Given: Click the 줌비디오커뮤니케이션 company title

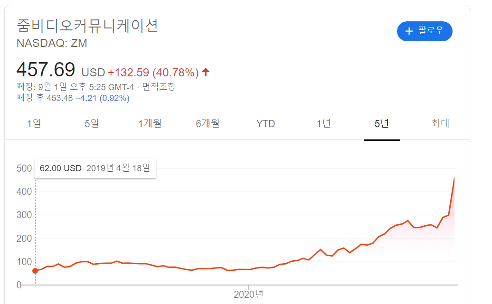Looking at the screenshot, I should 87,26.
